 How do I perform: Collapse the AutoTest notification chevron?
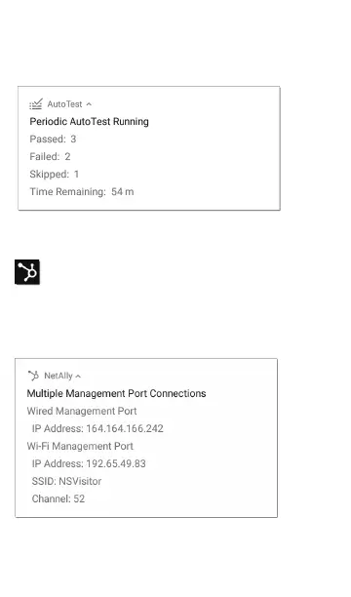click(x=89, y=104)
